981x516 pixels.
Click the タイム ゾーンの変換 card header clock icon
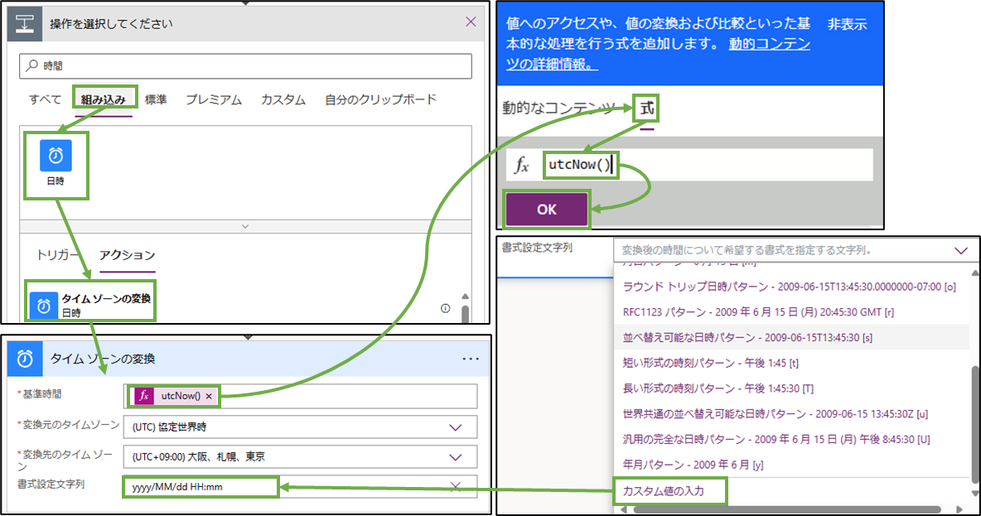(x=25, y=359)
